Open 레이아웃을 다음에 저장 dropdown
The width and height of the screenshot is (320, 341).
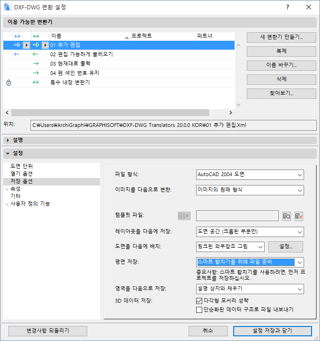(250, 232)
